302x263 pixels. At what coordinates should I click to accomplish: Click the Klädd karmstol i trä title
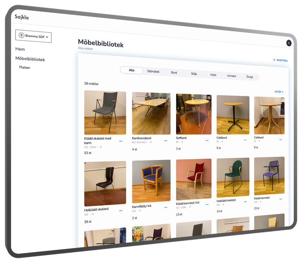188,203
